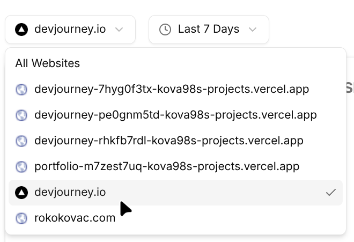Click globe icon beside devjourney-pe0gnm5td entry

click(21, 115)
